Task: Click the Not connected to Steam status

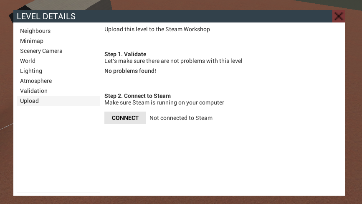Action: [x=181, y=118]
